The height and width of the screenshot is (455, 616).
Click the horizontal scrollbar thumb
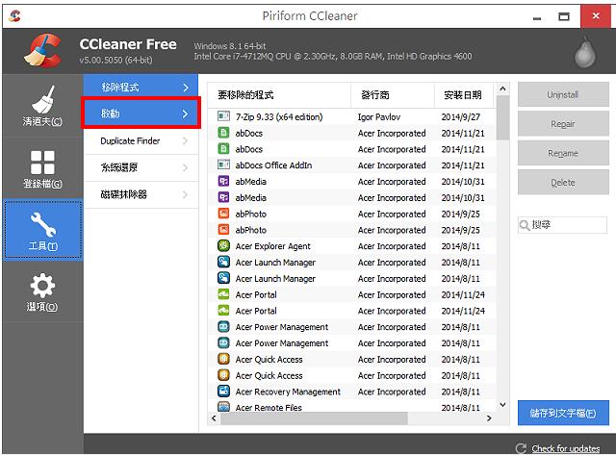315,418
